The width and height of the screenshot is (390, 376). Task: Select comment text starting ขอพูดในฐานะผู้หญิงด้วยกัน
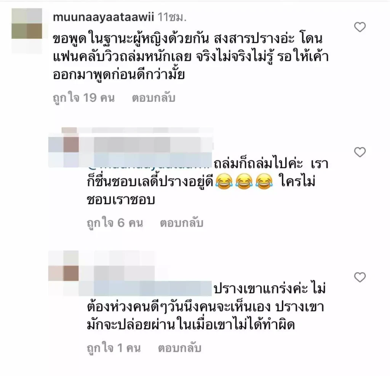pyautogui.click(x=190, y=57)
